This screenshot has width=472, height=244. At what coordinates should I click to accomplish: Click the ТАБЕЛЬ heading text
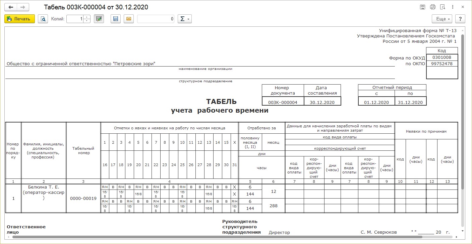221,102
